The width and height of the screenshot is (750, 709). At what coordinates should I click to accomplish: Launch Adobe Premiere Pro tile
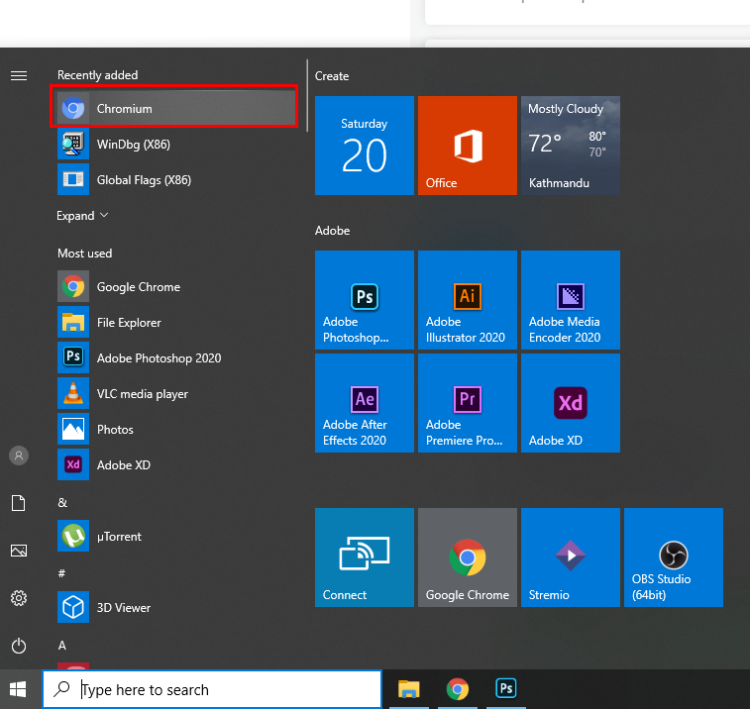coord(468,403)
